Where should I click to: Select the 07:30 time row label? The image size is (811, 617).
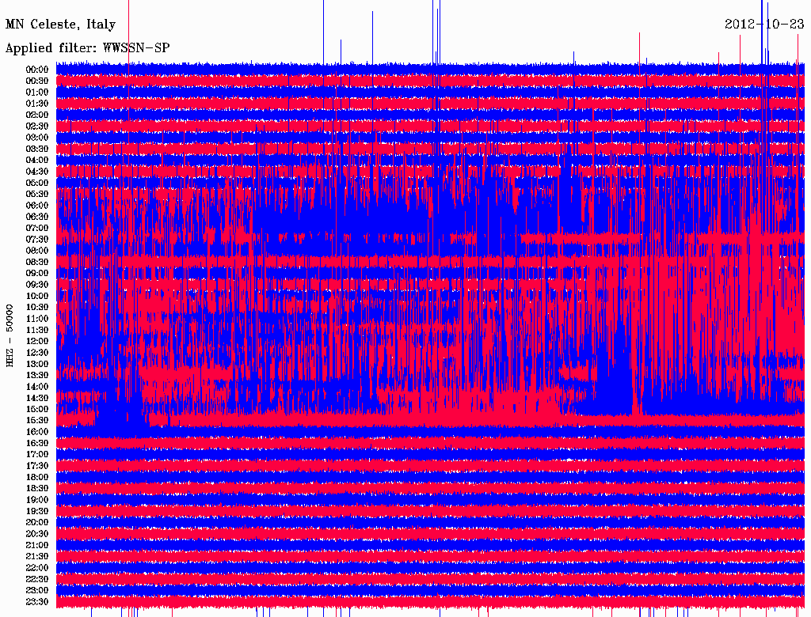coord(37,240)
